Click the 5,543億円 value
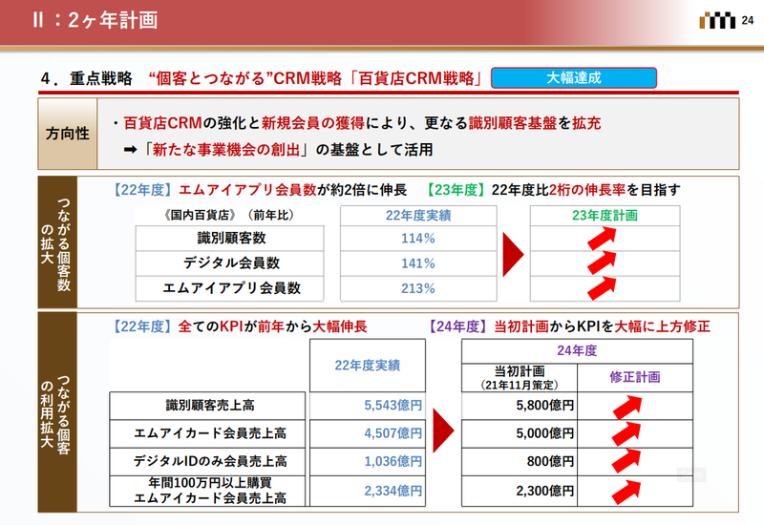Viewport: 764px width, 525px height. [x=393, y=405]
